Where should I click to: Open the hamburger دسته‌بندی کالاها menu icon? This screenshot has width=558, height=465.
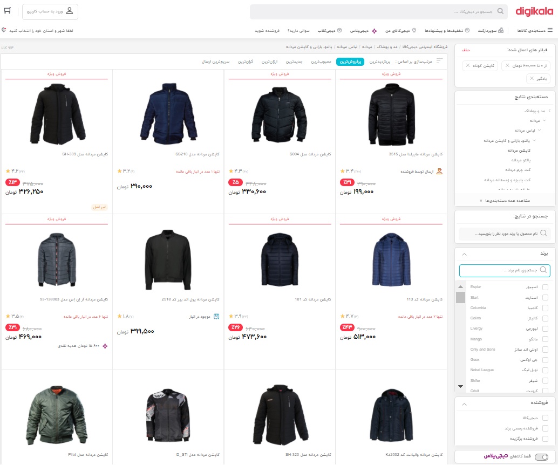(x=550, y=30)
